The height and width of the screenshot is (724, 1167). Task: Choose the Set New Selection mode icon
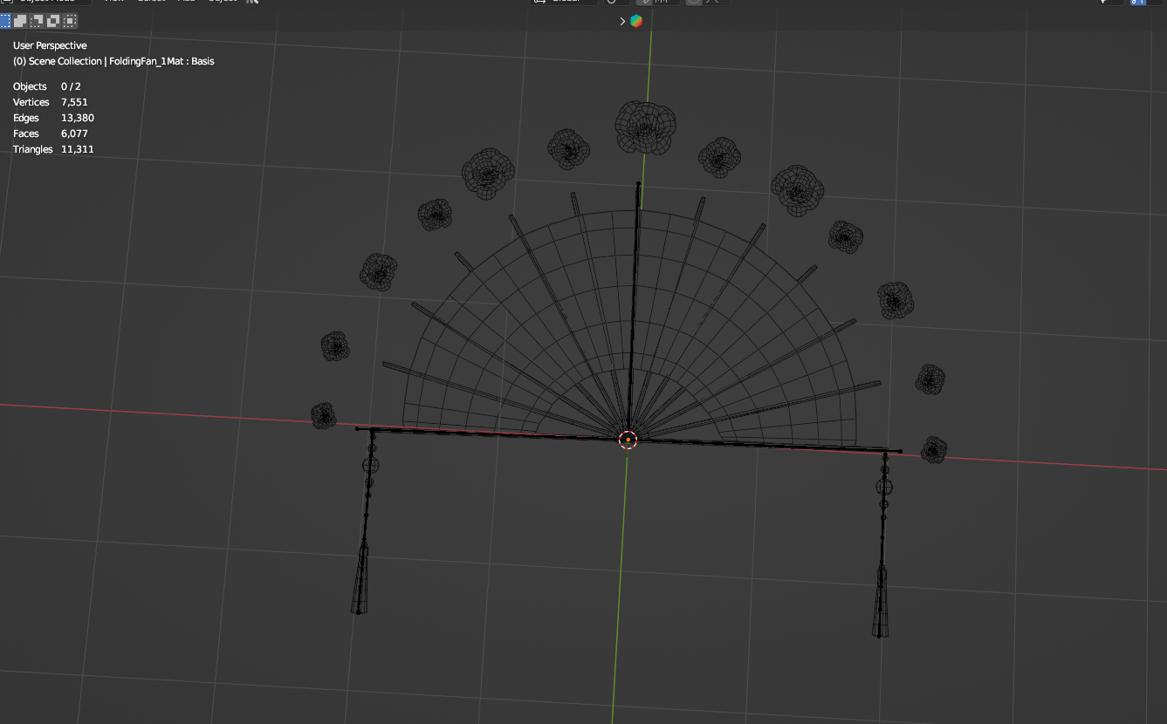tap(5, 20)
